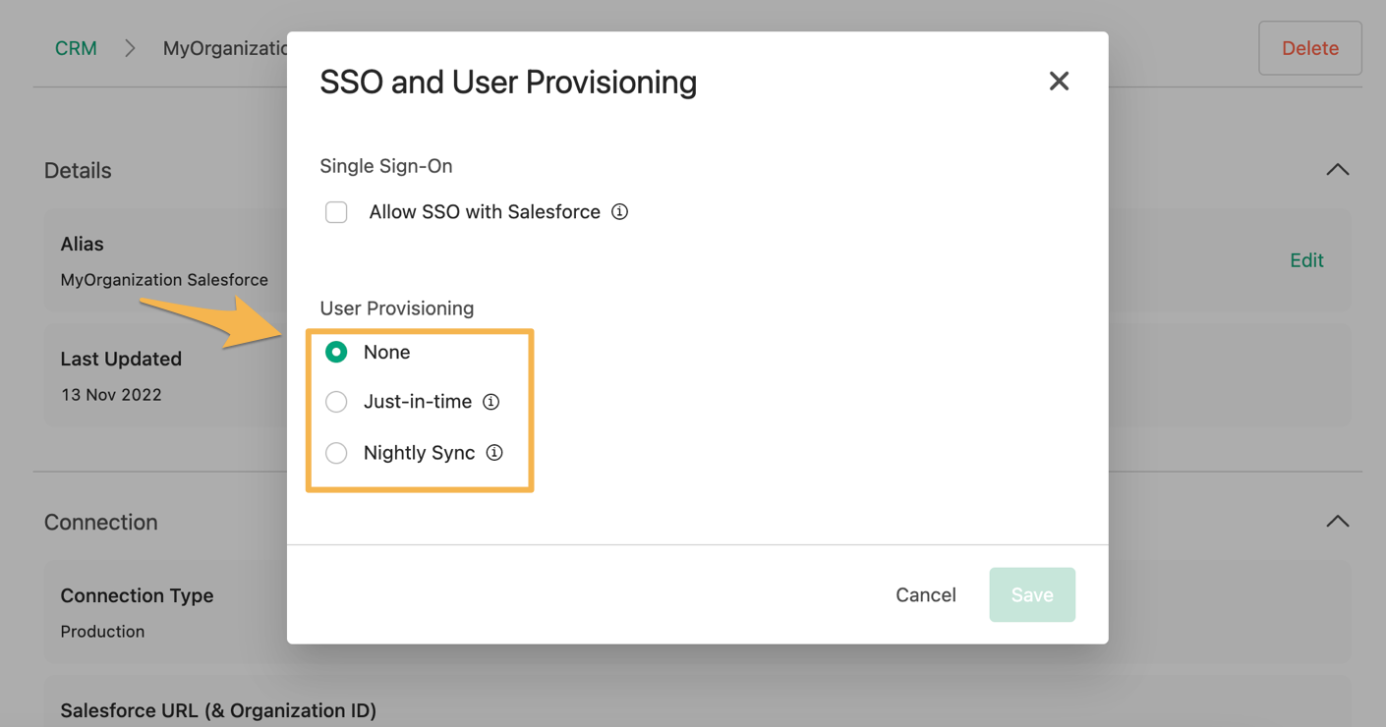Select Just-in-time provisioning radio button
This screenshot has height=727, width=1386.
[x=336, y=402]
